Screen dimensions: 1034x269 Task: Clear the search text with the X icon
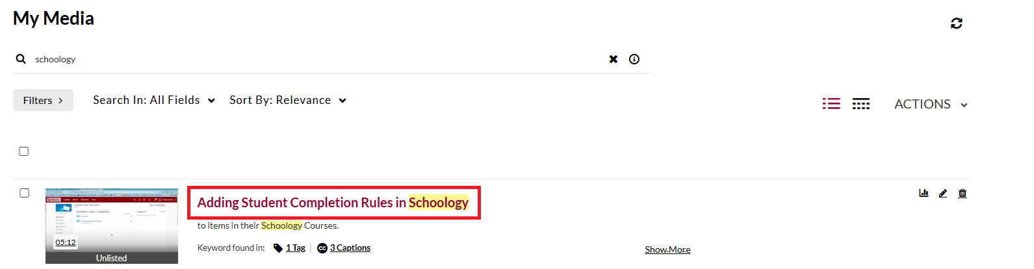point(613,59)
